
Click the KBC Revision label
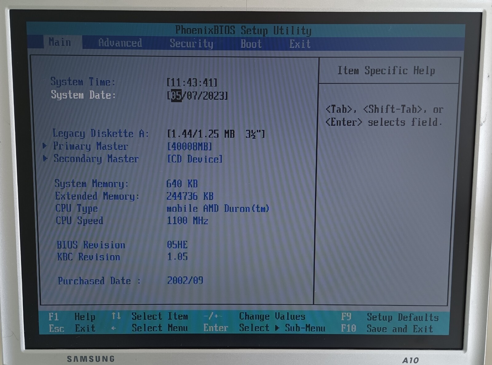(x=89, y=257)
